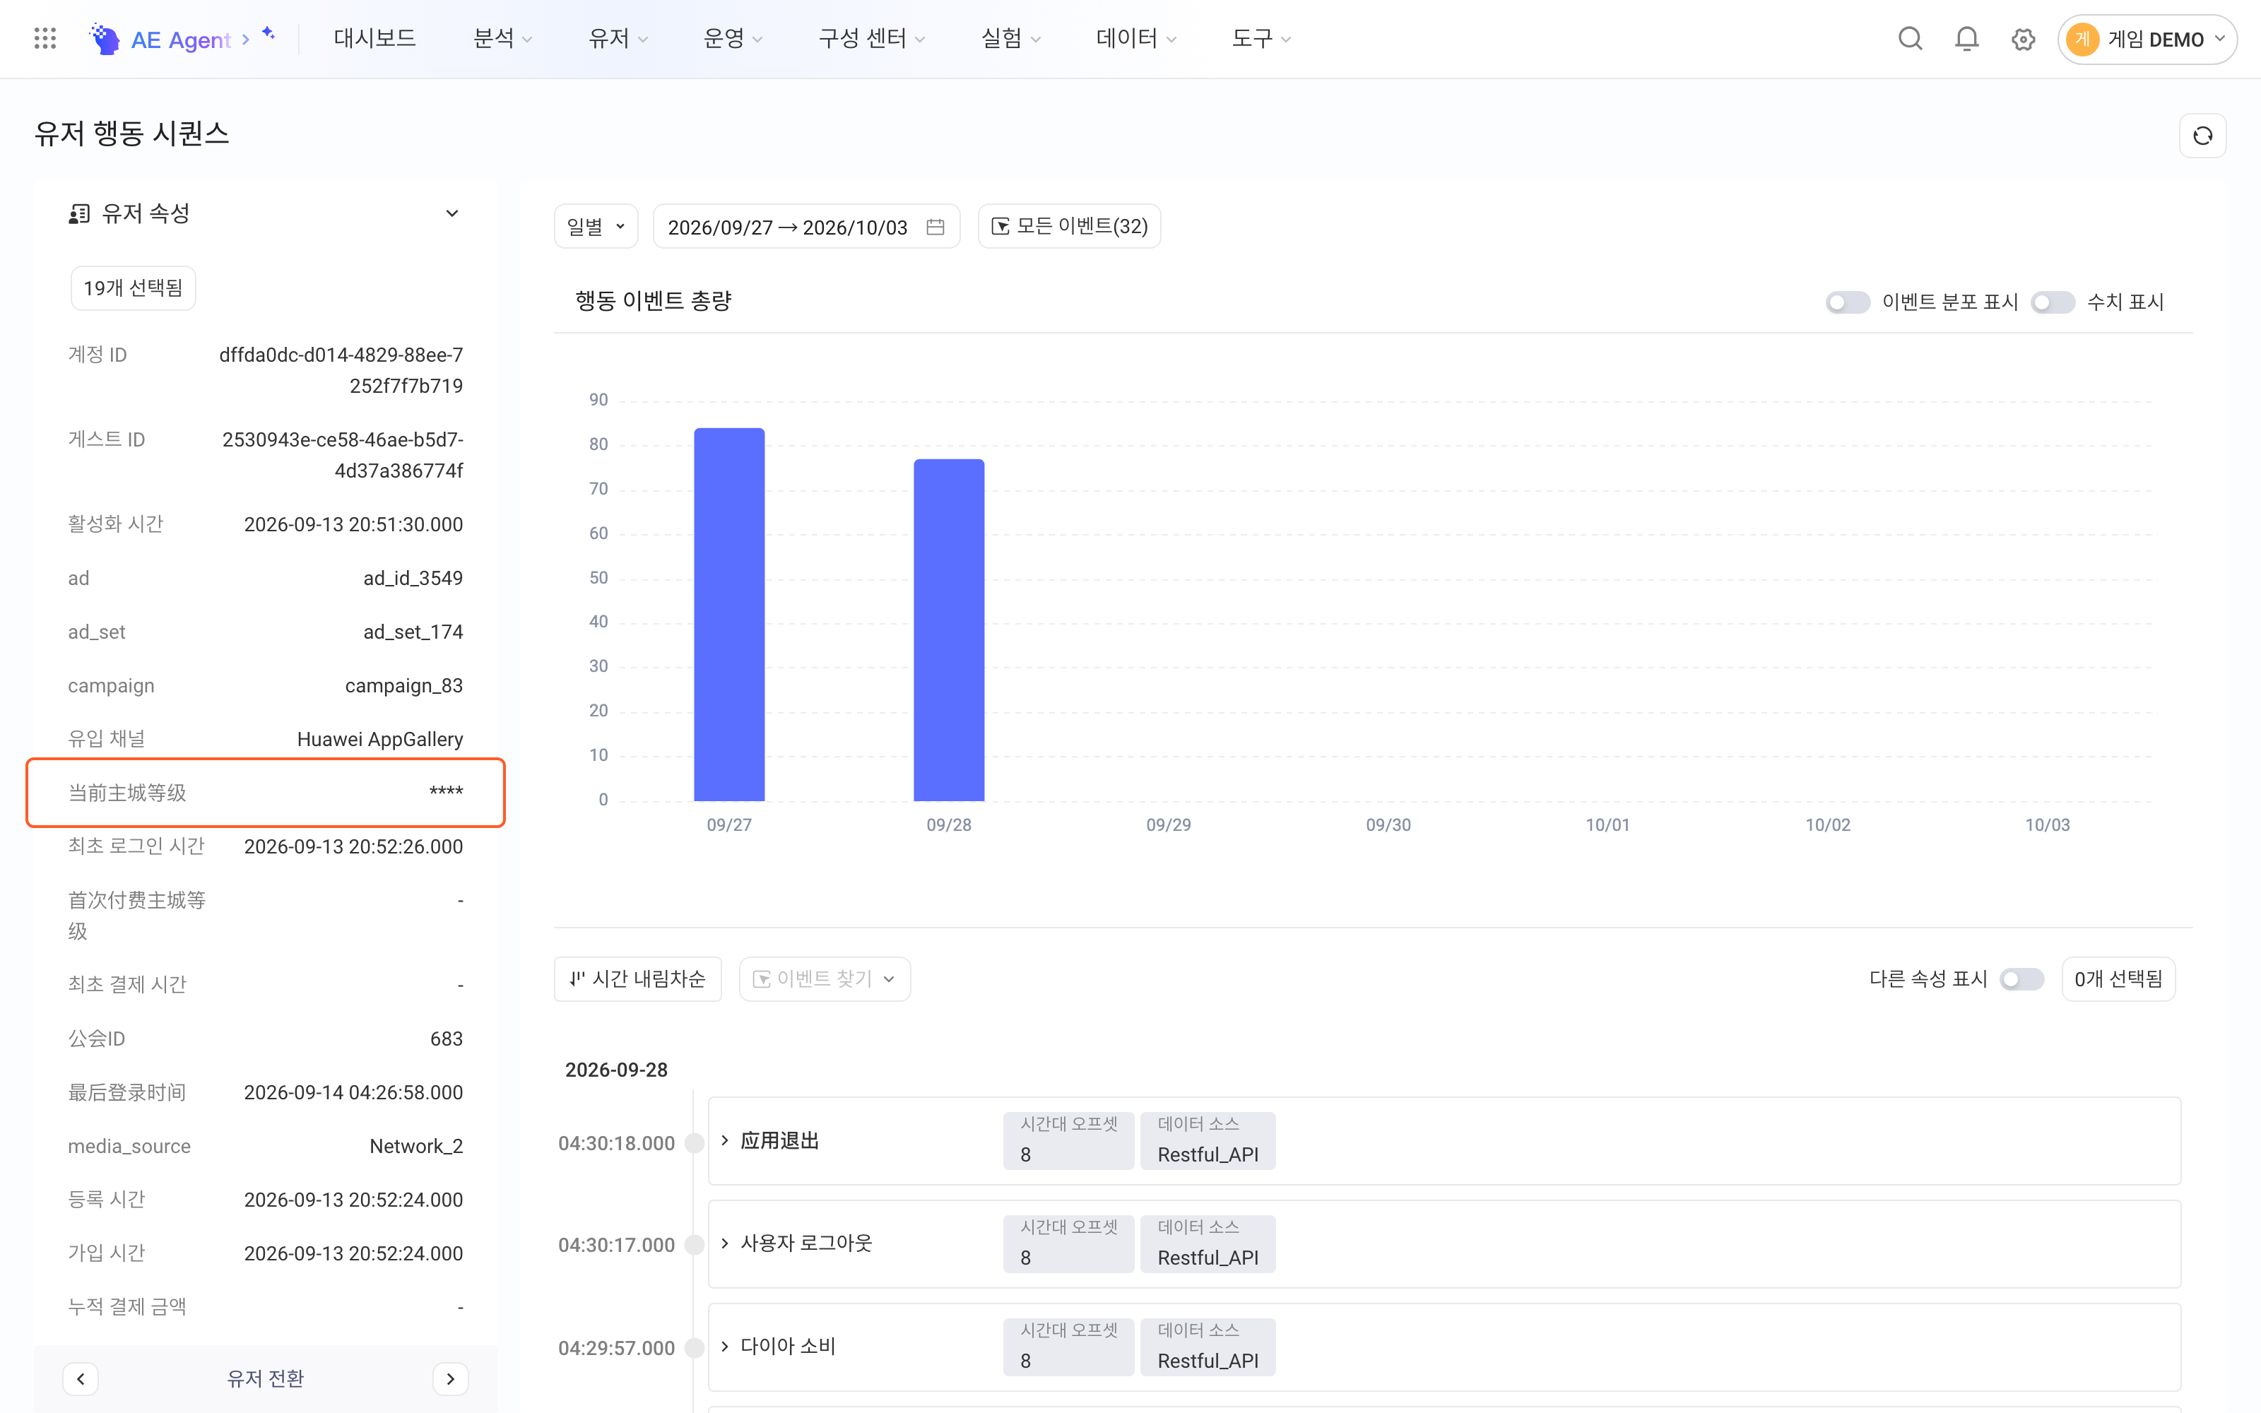Open the 대시보드 menu item
Screen dimensions: 2261x1413
click(x=374, y=38)
